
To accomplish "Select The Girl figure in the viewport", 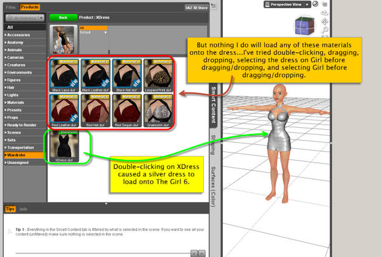I will pos(279,143).
